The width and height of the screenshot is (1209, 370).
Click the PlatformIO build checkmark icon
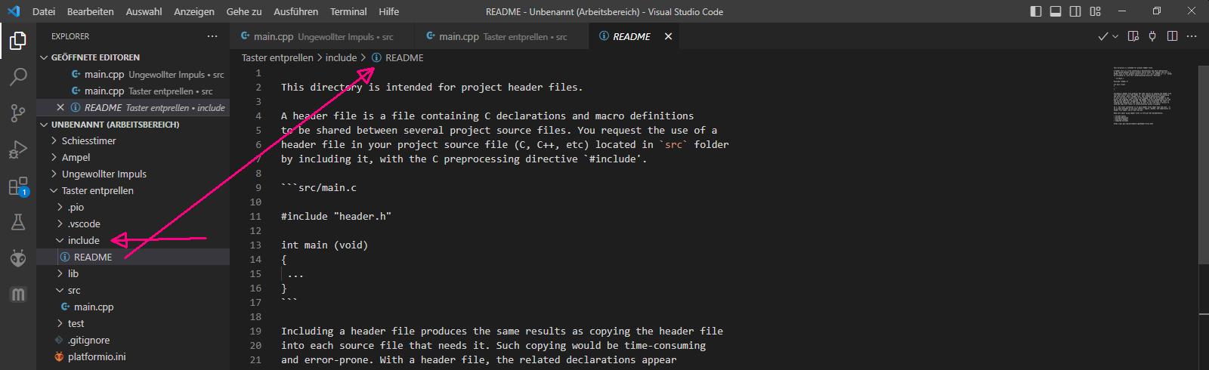pyautogui.click(x=1102, y=36)
